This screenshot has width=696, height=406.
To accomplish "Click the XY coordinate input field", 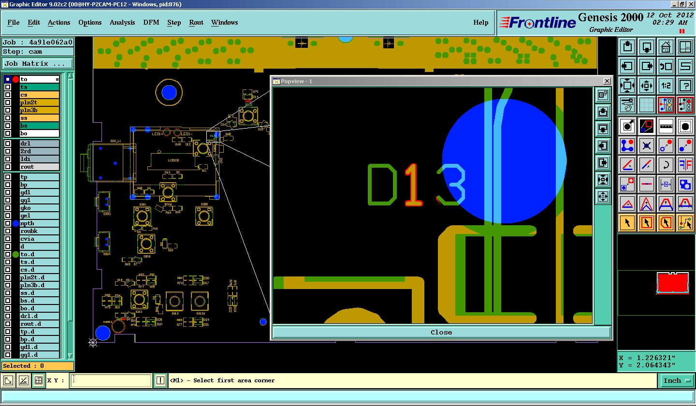I will 111,381.
